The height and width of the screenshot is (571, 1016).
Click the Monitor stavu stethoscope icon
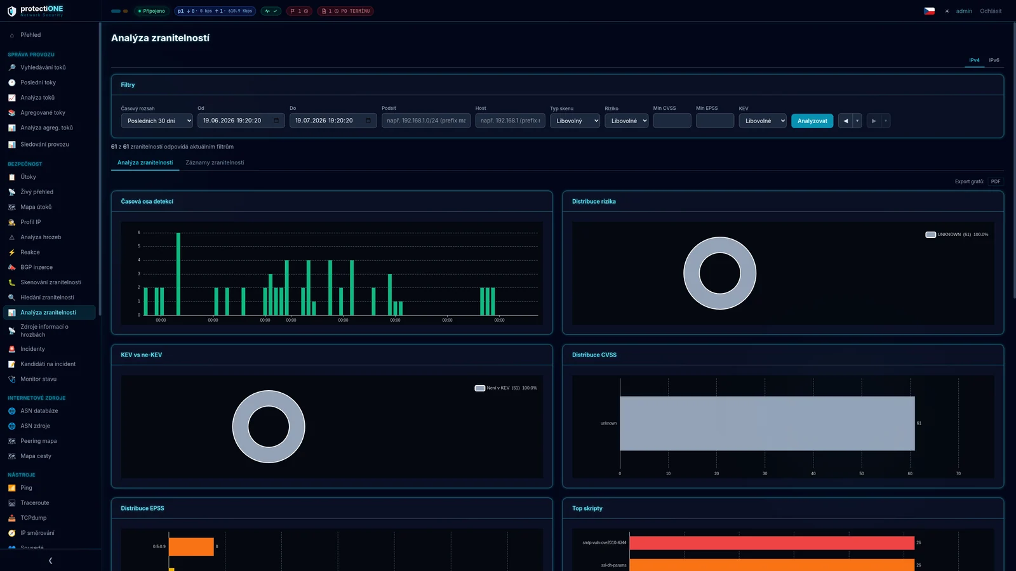[11, 379]
